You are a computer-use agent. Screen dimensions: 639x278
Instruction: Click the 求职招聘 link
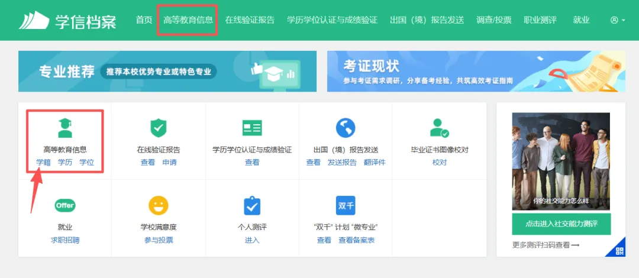tap(65, 240)
